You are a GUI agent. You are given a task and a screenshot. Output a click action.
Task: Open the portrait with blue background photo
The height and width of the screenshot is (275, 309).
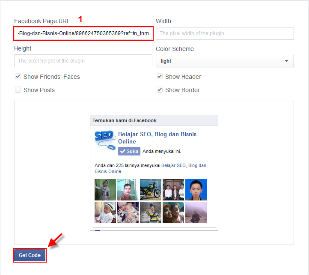(196, 190)
